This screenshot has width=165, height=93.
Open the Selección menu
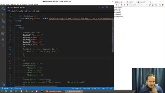[x=13, y=4]
